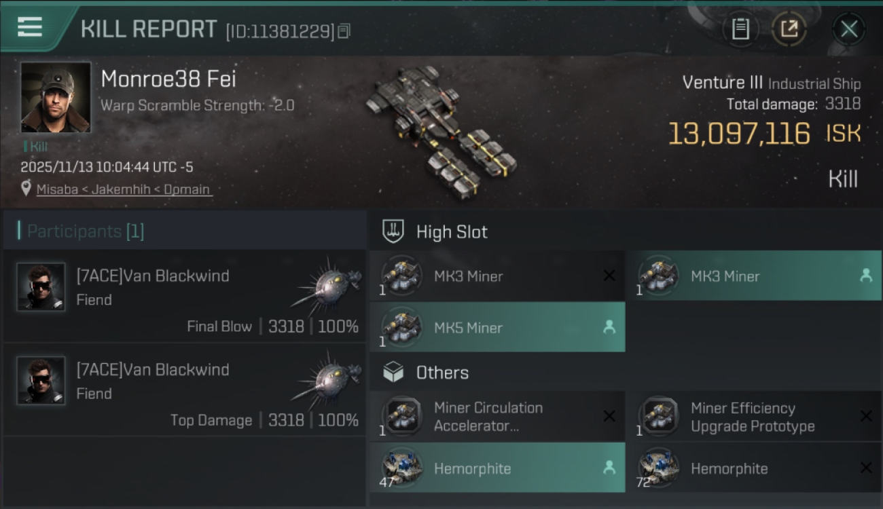Viewport: 883px width, 509px height.
Task: Select Miner Efficiency Upgrade Prototype item
Action: pyautogui.click(x=753, y=417)
